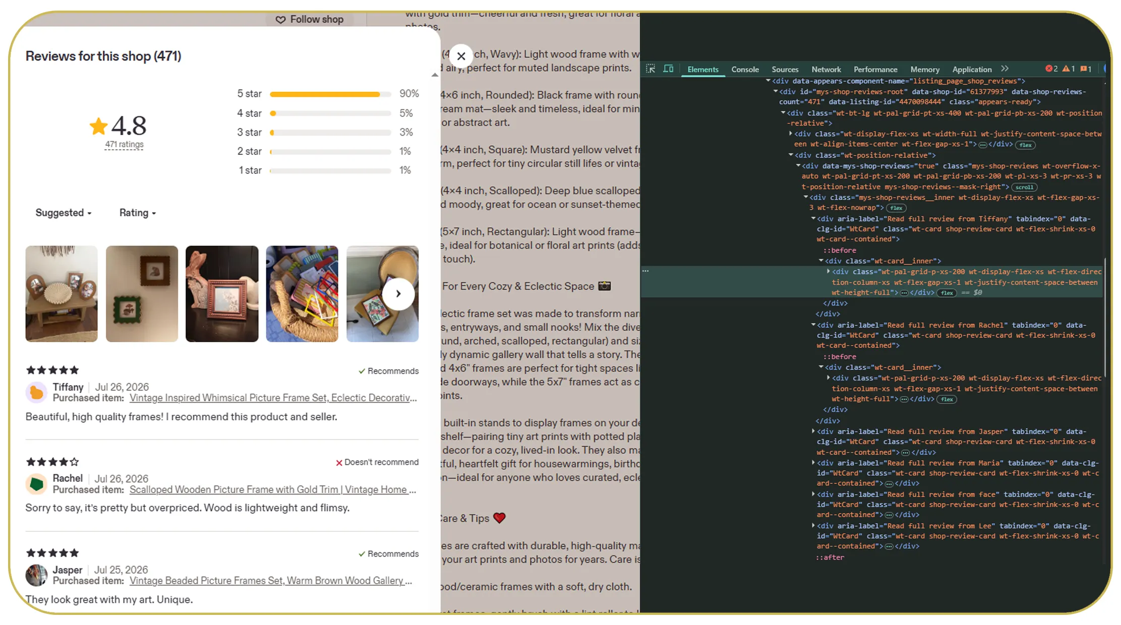Click Jasper's profile photo avatar

[36, 575]
